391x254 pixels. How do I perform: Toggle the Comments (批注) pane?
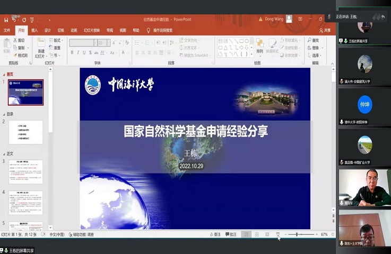pyautogui.click(x=230, y=234)
